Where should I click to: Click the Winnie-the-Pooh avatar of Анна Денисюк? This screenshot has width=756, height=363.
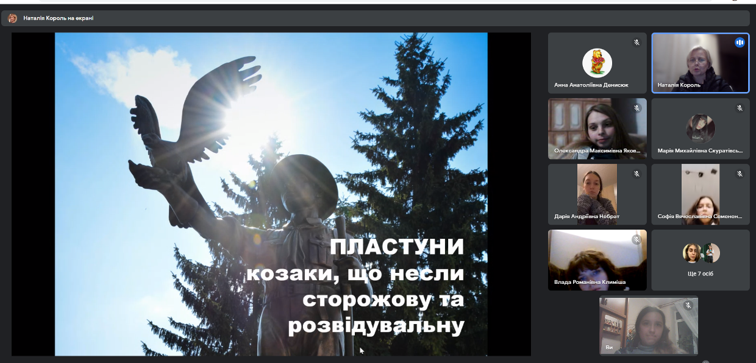[x=597, y=63]
